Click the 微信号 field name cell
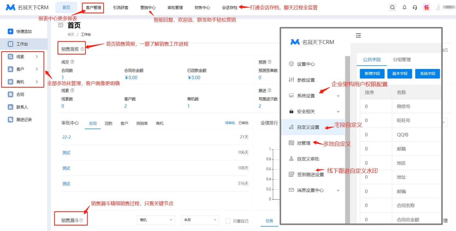Viewport: 456px width, 231px height. point(416,106)
